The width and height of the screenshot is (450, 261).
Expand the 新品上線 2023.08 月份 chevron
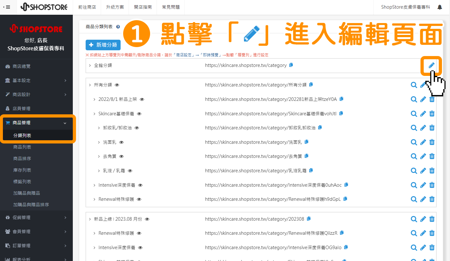[x=90, y=219]
